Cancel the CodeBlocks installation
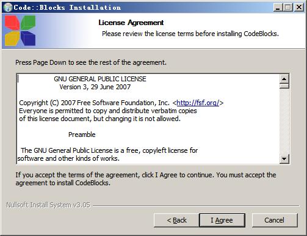This screenshot has width=307, height=236. 275,220
